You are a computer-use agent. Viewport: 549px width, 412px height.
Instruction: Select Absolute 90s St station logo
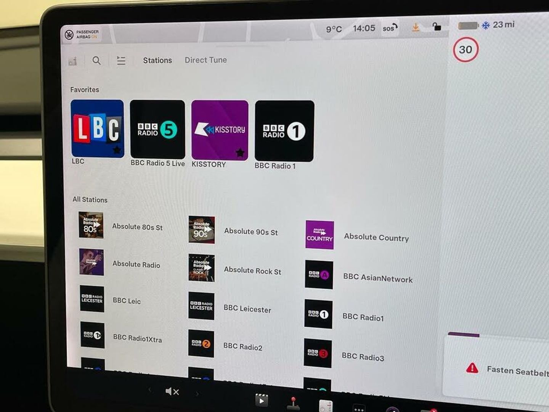[x=201, y=230]
